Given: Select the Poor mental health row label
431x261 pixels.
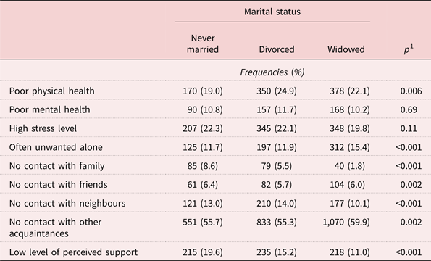Looking at the screenshot, I should (50, 109).
